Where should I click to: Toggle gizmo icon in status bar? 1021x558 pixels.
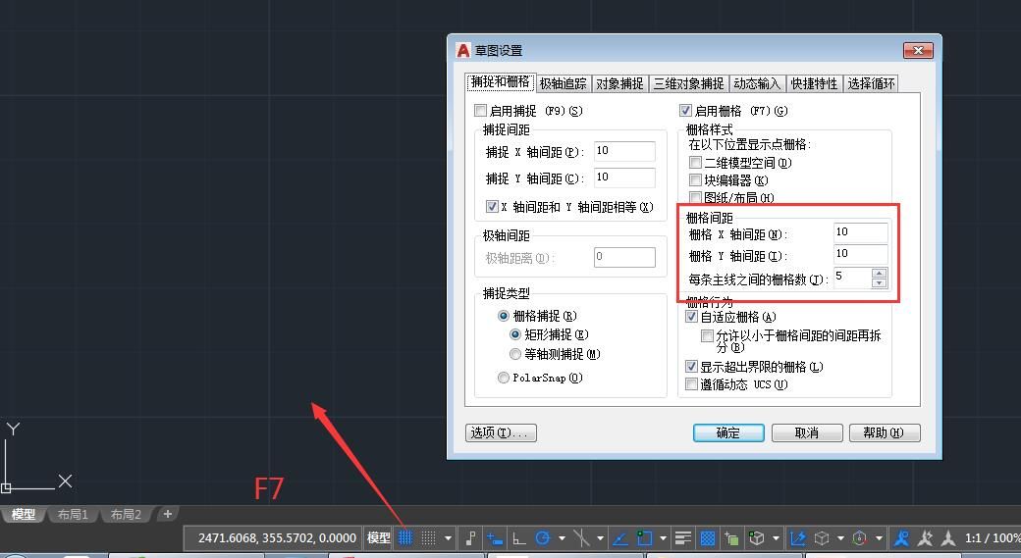(860, 537)
